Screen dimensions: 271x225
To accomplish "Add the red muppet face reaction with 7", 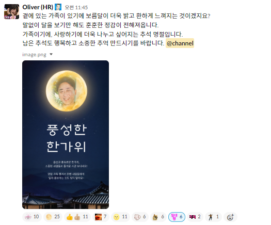I will click(x=101, y=217).
